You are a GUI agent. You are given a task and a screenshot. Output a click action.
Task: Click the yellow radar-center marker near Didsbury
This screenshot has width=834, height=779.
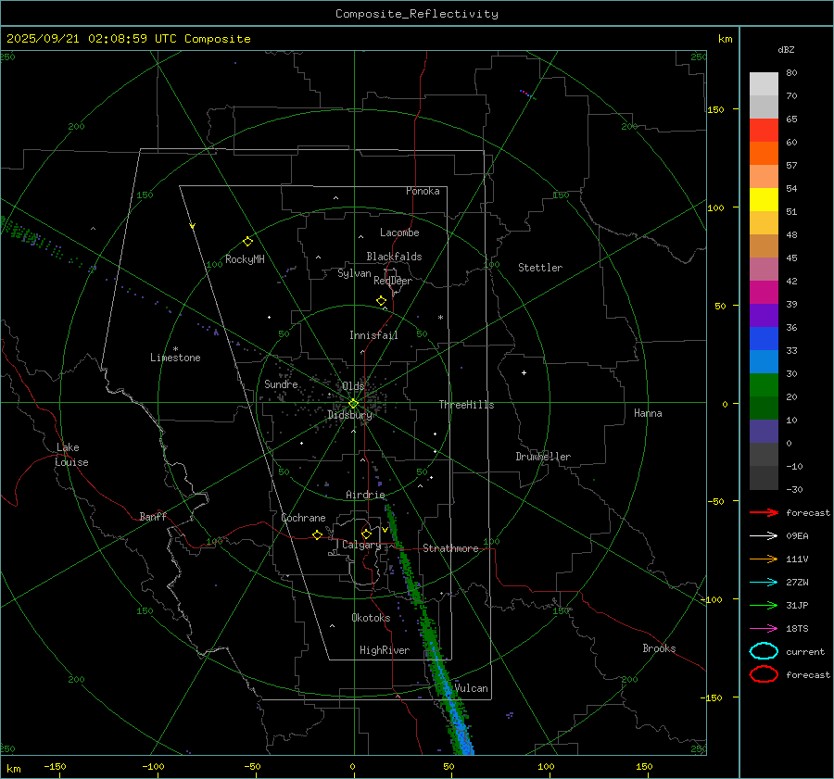353,403
